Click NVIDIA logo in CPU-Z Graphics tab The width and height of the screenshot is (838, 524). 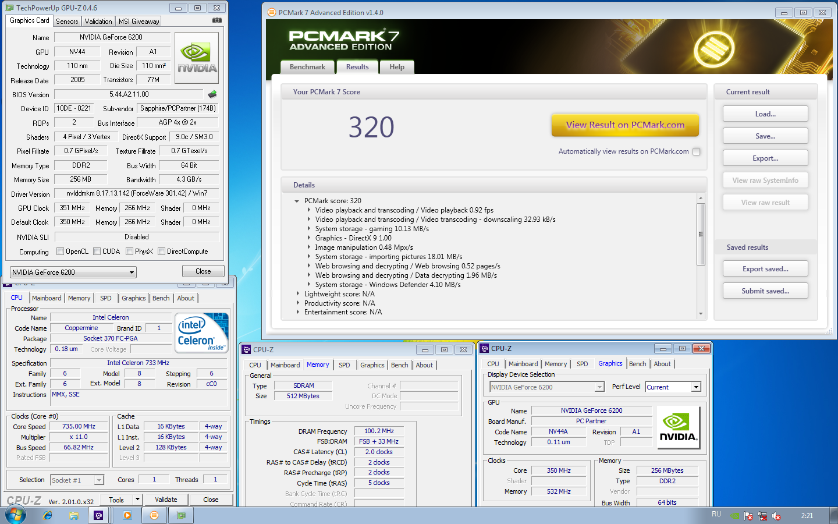(x=678, y=427)
